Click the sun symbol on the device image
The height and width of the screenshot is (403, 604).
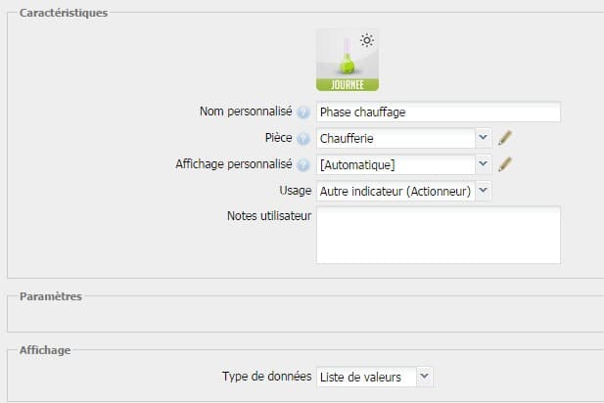pos(367,40)
